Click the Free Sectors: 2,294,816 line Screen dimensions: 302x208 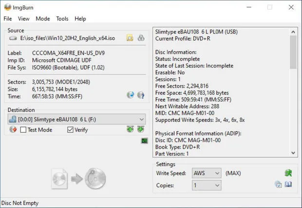pos(182,86)
